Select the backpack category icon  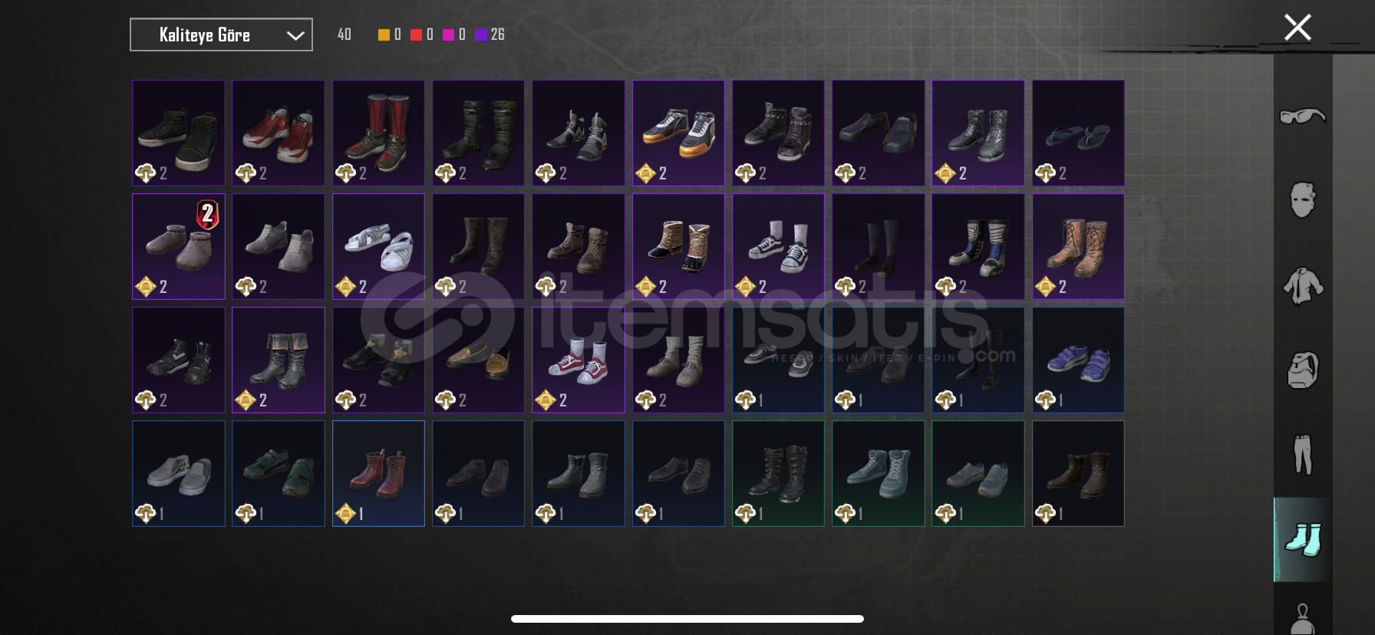[1303, 370]
